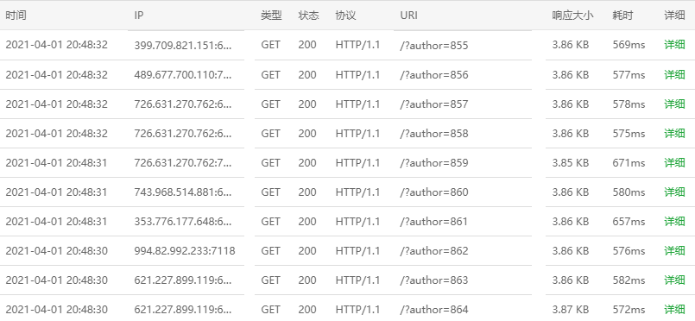Click the timestamp in /?author=862 row

[x=56, y=250]
